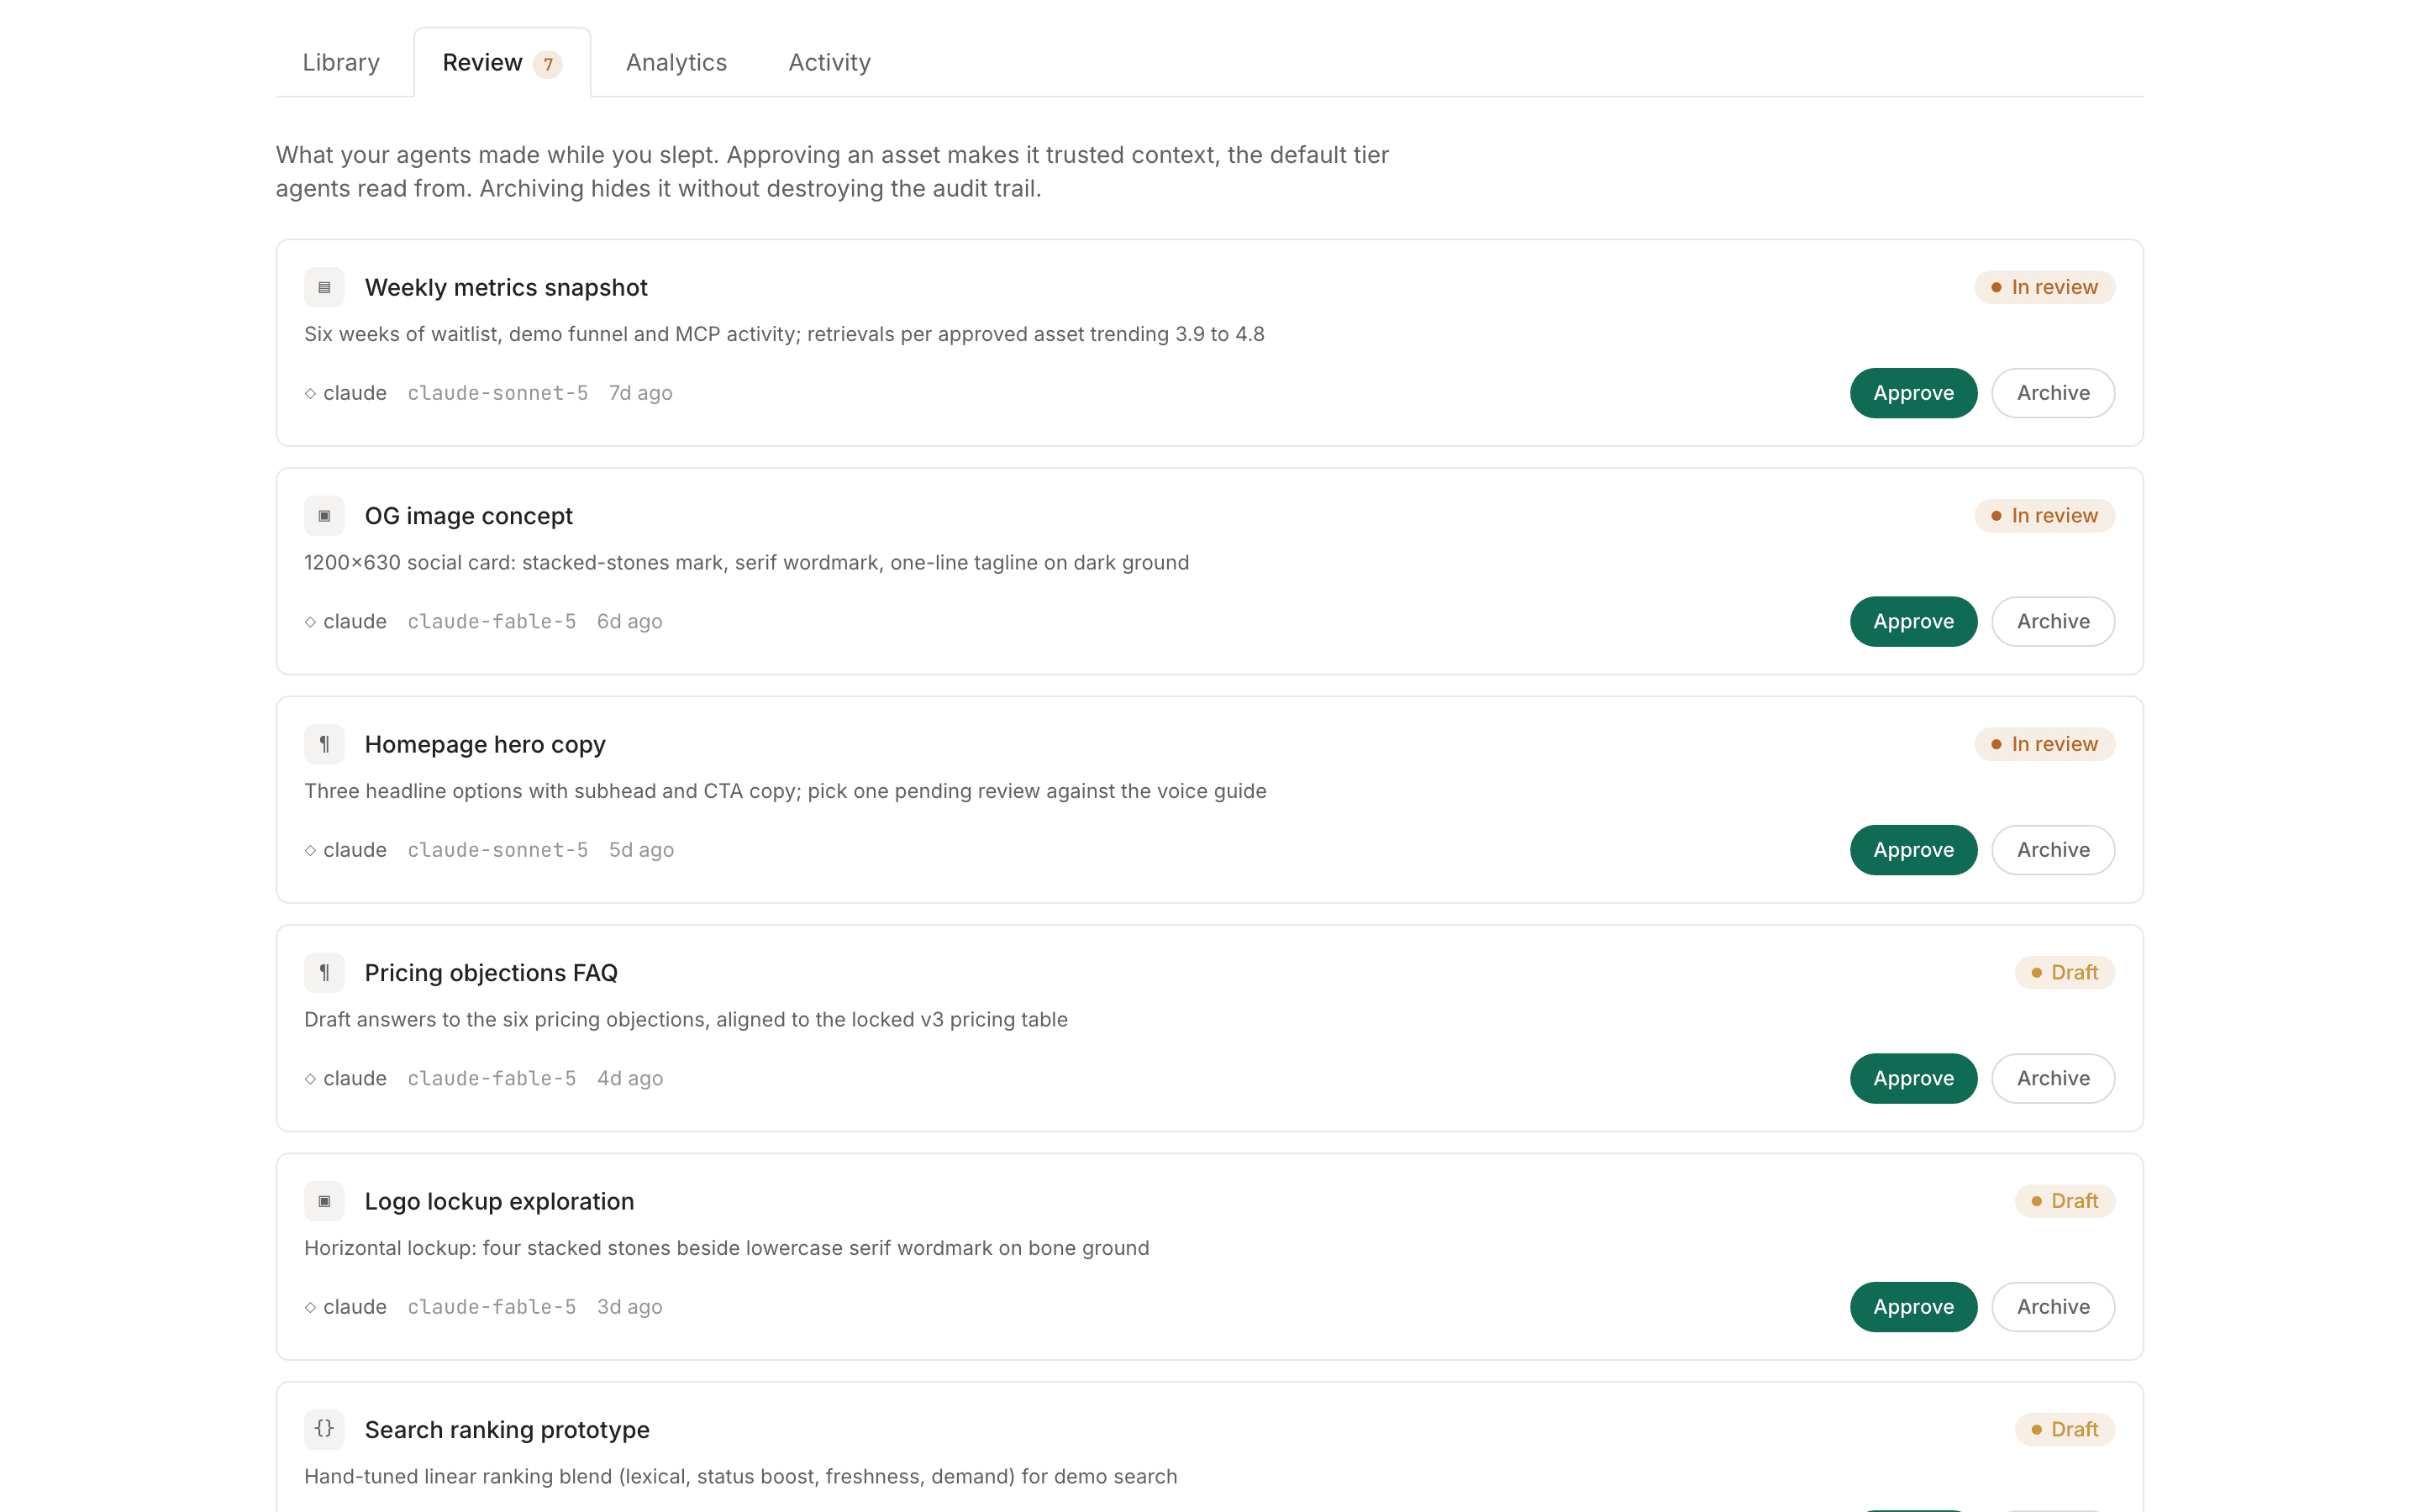Screen dimensions: 2420x1512
Task: Click In review status on Homepage hero copy
Action: 2044,744
